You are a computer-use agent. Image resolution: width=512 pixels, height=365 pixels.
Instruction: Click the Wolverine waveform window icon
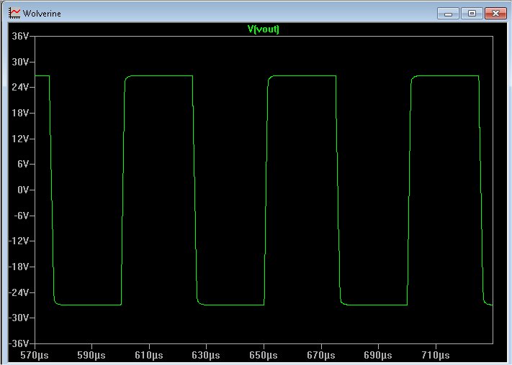coord(14,14)
